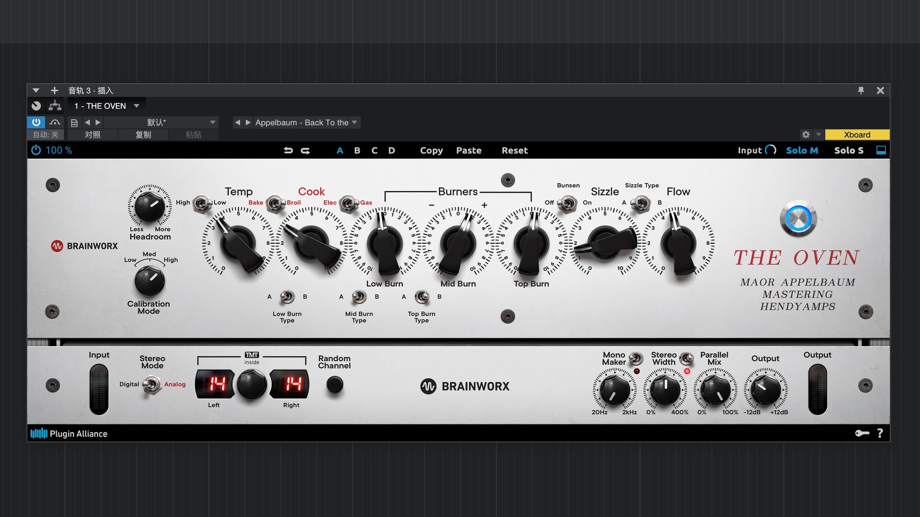
Task: Click the Left TMT channel display
Action: pyautogui.click(x=216, y=384)
